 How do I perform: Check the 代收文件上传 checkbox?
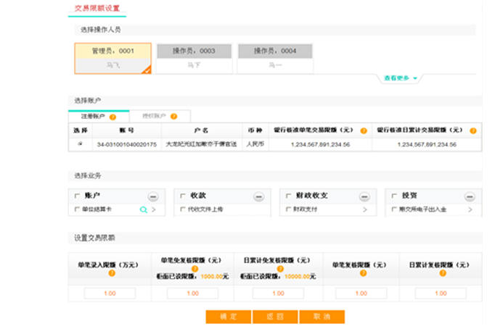point(183,209)
